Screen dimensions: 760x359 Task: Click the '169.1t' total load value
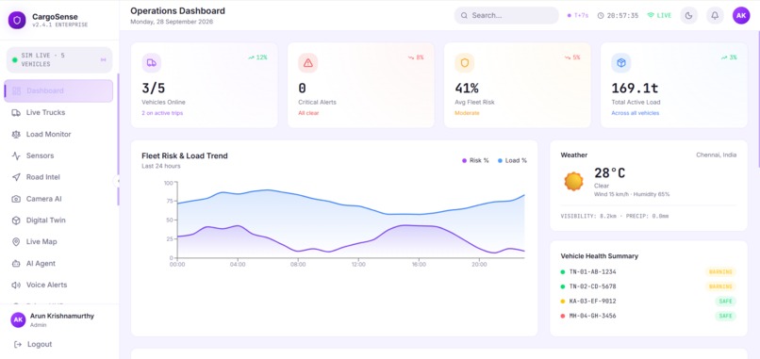pos(635,89)
